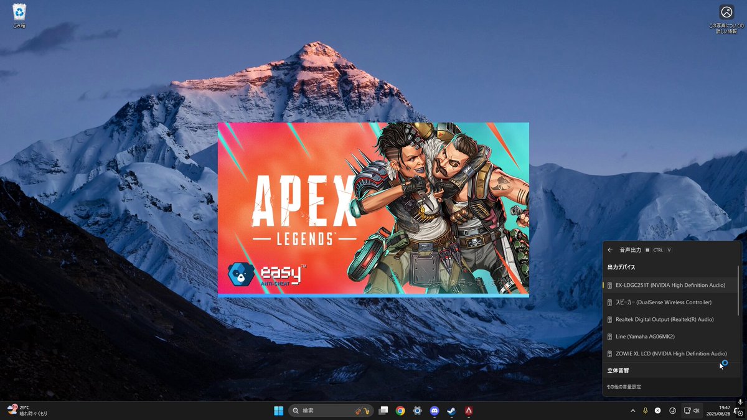The width and height of the screenshot is (747, 420).
Task: Select EX-LDGC251T NVIDIA audio output device
Action: point(671,285)
